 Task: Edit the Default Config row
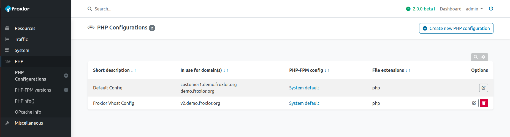483,88
